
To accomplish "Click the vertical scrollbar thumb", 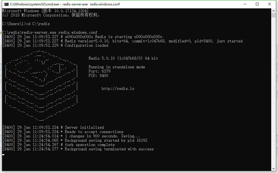I will [273, 15].
